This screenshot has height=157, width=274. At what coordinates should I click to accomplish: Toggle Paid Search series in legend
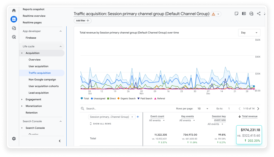145,99
